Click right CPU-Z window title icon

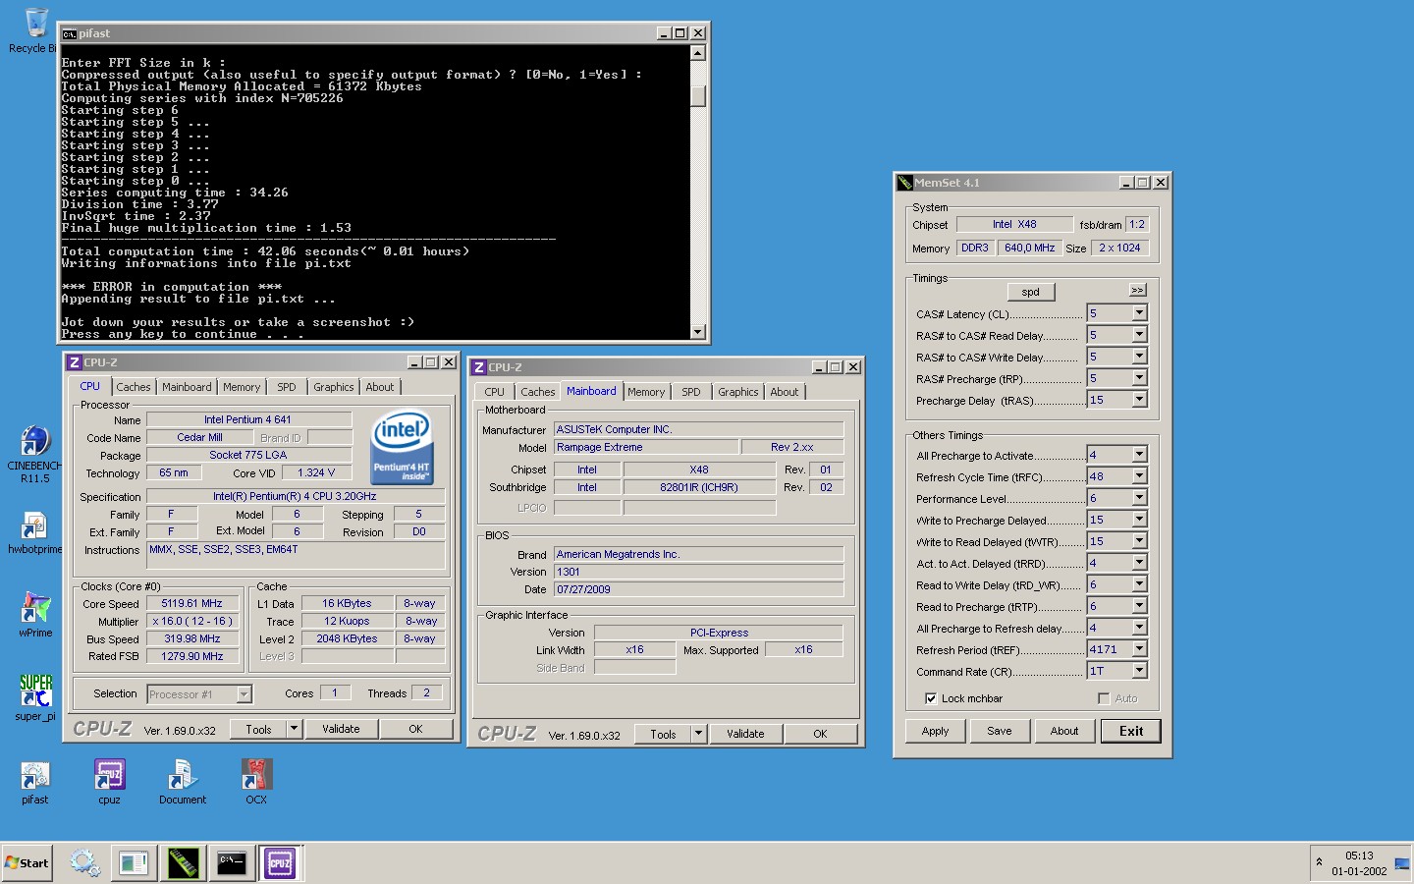coord(479,367)
